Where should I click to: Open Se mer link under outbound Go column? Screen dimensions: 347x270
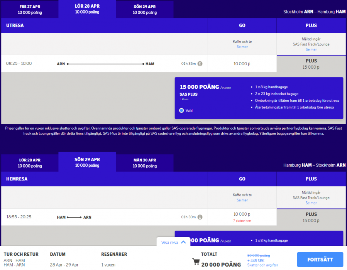242,47
